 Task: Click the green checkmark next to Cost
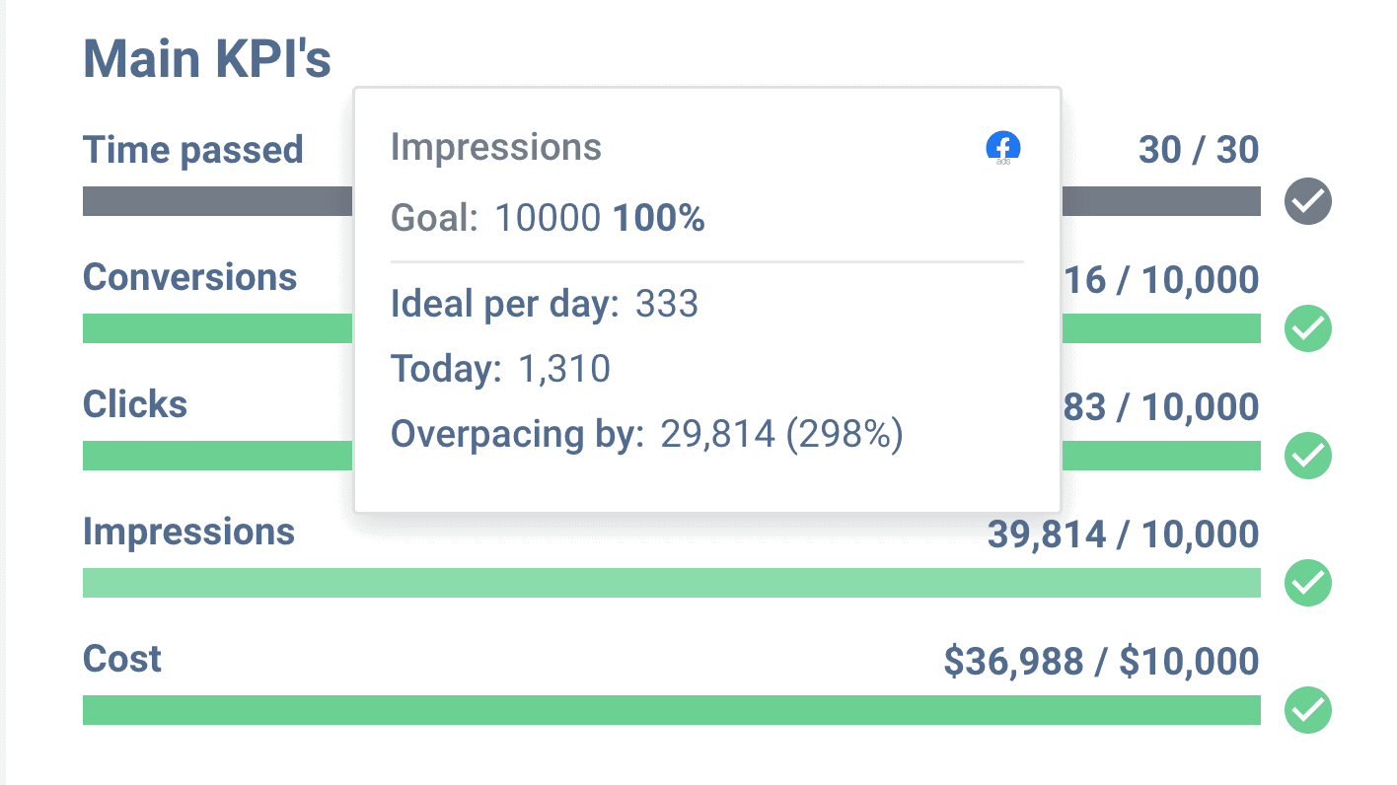pos(1306,708)
